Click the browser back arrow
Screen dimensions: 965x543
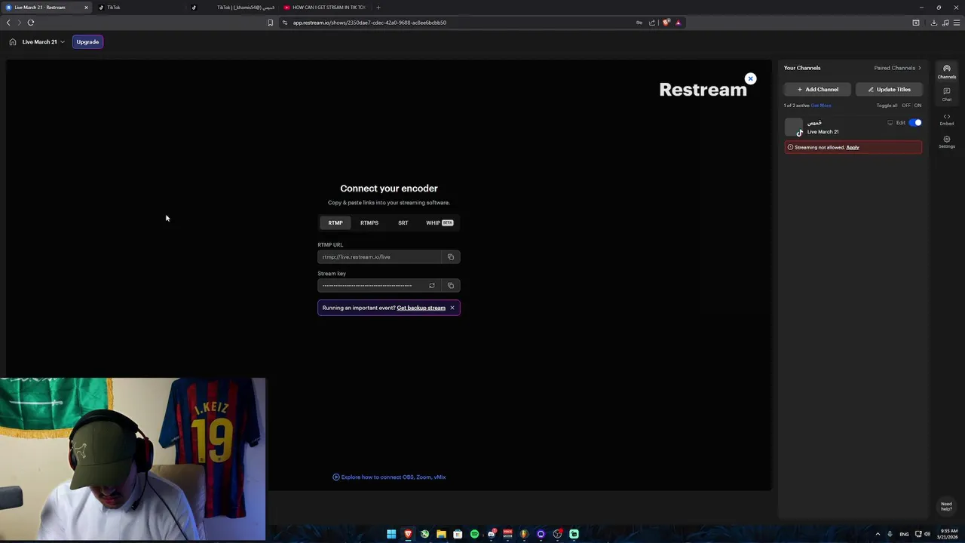pos(8,23)
